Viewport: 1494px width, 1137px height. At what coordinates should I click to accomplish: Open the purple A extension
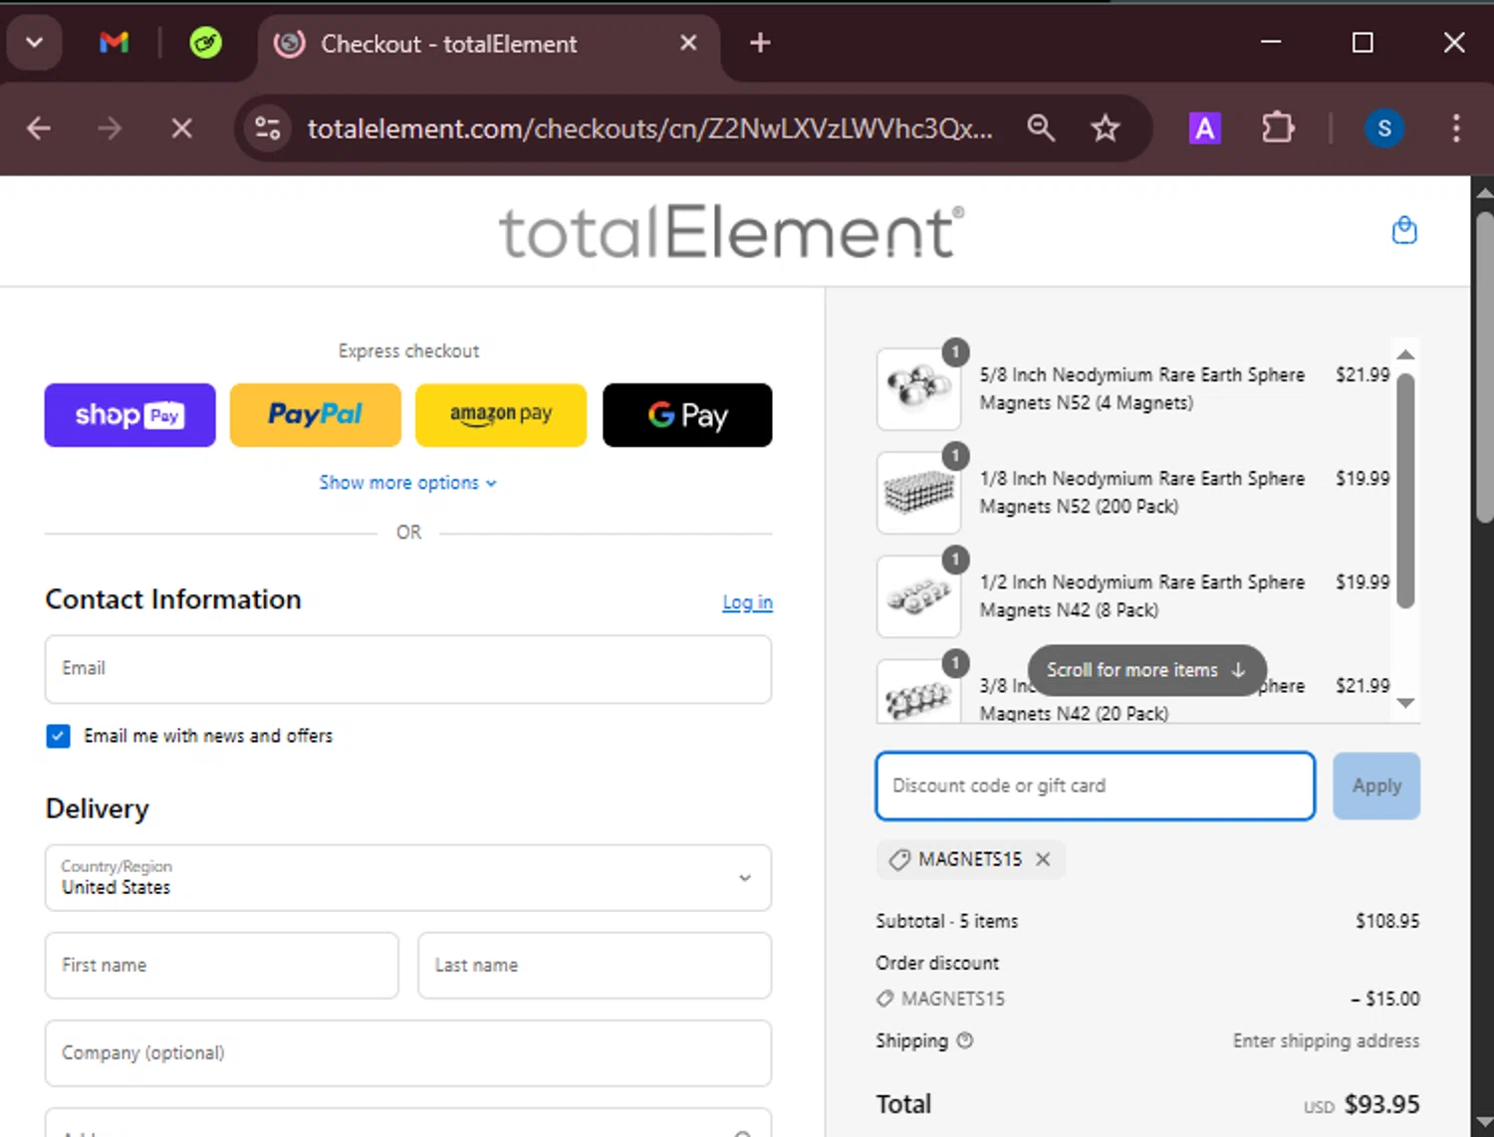coord(1205,128)
